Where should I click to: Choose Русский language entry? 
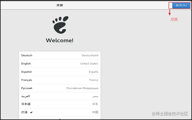60,88
